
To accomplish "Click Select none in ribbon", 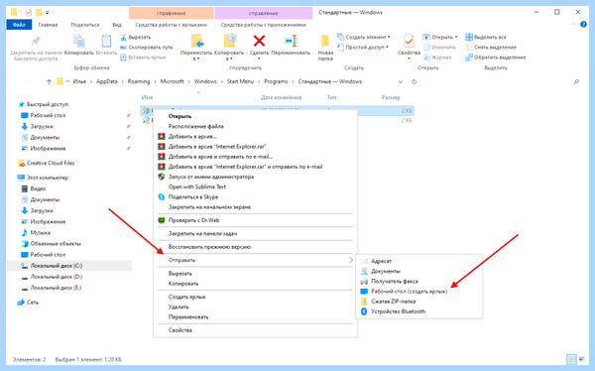I will [491, 48].
